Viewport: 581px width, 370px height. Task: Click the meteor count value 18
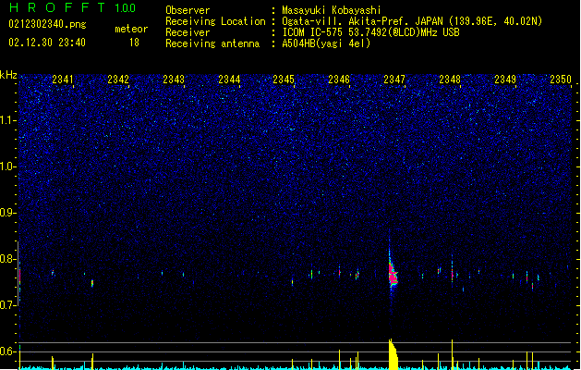point(134,43)
